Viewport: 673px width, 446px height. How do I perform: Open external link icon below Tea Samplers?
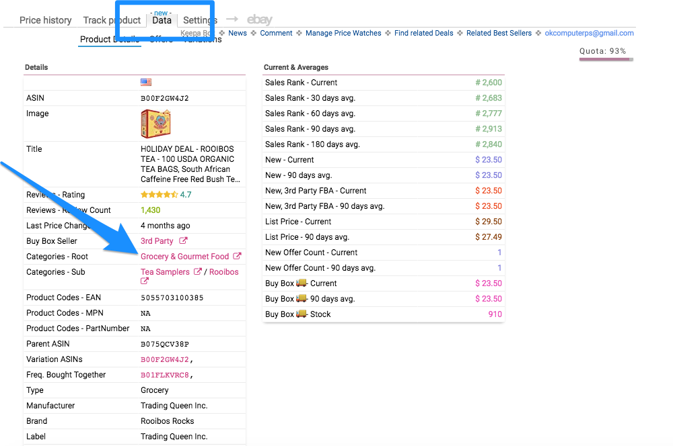145,281
